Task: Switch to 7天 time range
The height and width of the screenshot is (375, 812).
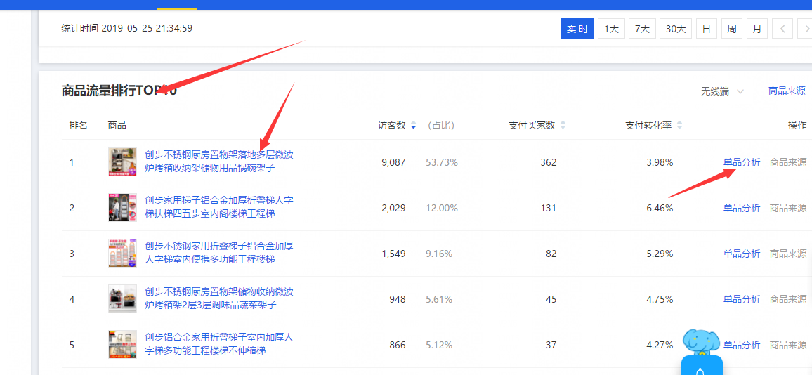Action: coord(642,29)
